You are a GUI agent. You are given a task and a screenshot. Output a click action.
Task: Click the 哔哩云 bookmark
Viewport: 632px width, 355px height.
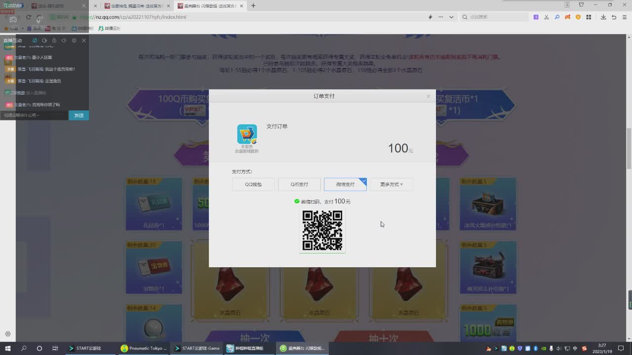tap(110, 28)
